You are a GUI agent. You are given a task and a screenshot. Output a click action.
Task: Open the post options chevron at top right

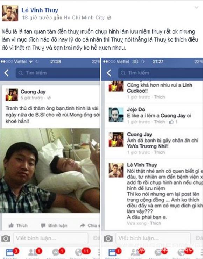[196, 8]
